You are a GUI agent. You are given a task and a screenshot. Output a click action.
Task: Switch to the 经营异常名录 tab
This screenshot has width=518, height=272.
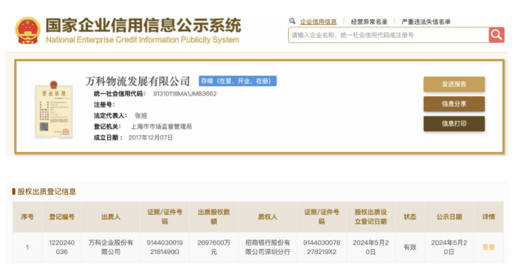point(369,22)
